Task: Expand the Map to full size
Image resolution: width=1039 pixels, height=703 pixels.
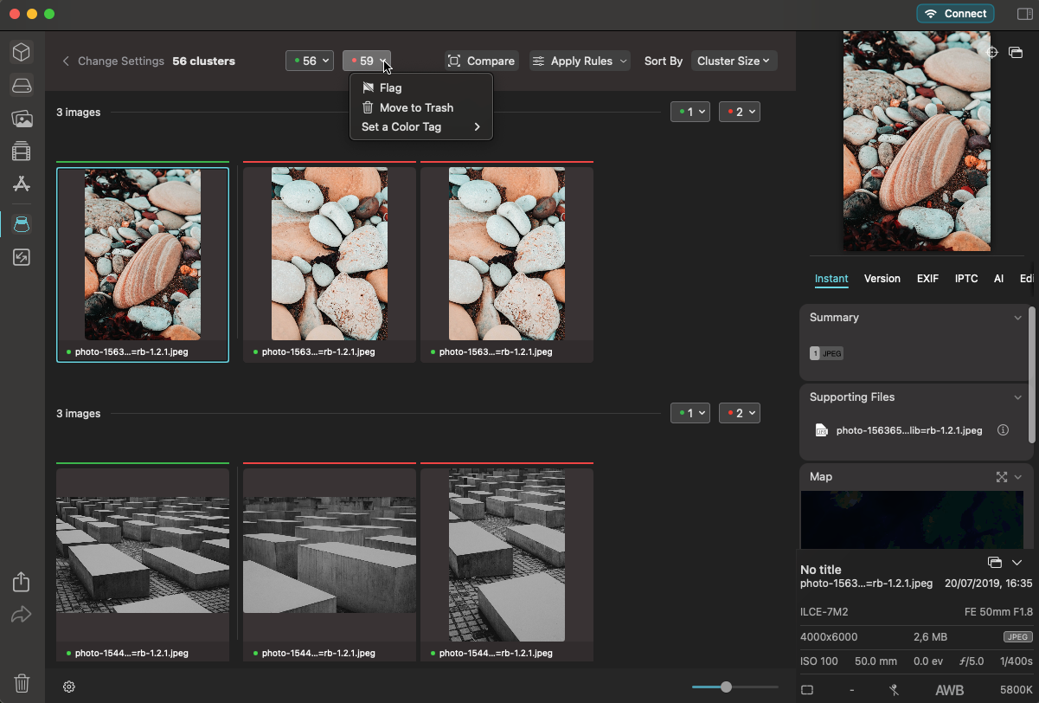Action: (1001, 477)
